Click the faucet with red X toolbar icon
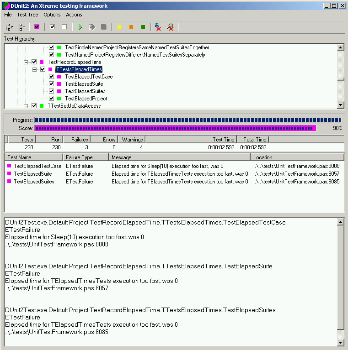The image size is (348, 350). tap(158, 27)
